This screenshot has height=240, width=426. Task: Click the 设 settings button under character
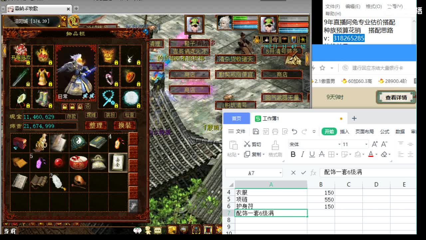pyautogui.click(x=88, y=106)
